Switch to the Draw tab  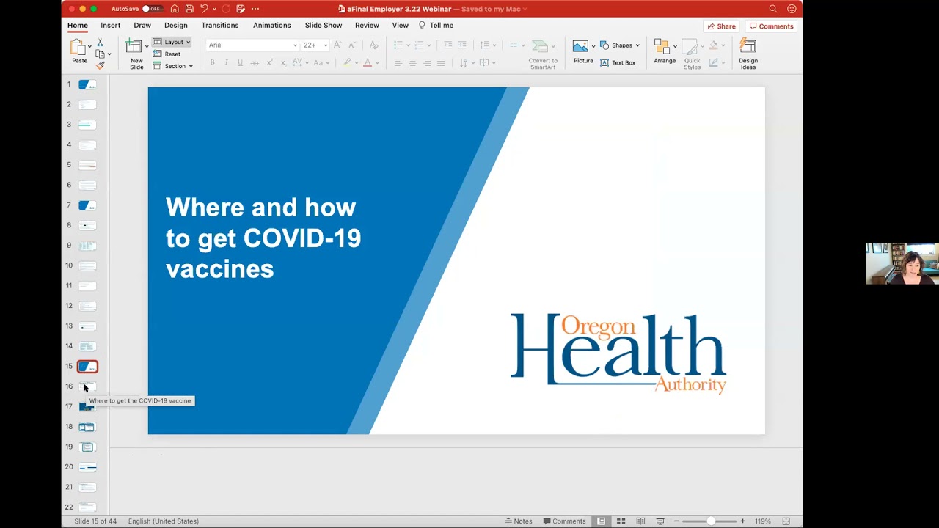point(142,25)
